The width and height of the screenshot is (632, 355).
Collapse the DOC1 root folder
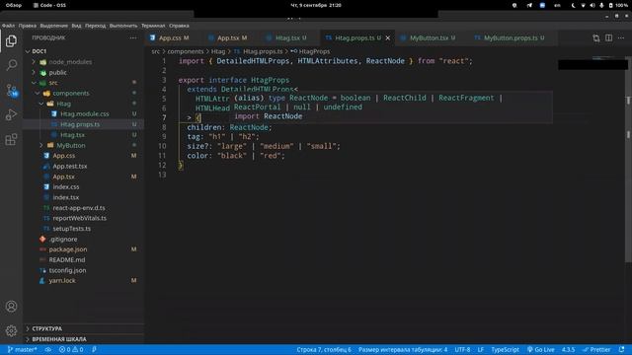39,51
